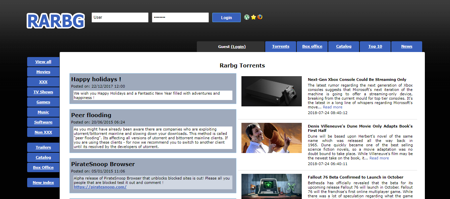This screenshot has height=199, width=450.
Task: Click the New index sidebar button
Action: pos(43,183)
